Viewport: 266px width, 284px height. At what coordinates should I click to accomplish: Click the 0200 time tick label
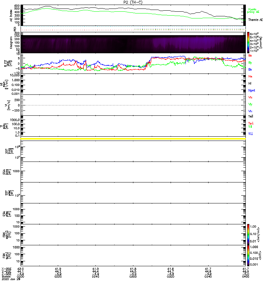[x=21, y=277]
